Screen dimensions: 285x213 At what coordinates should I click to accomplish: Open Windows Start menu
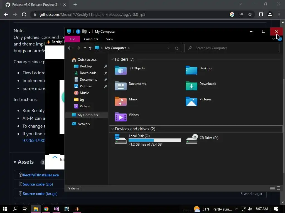pyautogui.click(x=5, y=209)
